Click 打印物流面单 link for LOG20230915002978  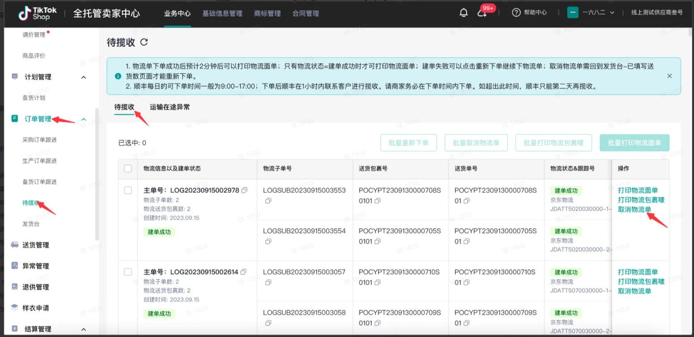tap(638, 191)
